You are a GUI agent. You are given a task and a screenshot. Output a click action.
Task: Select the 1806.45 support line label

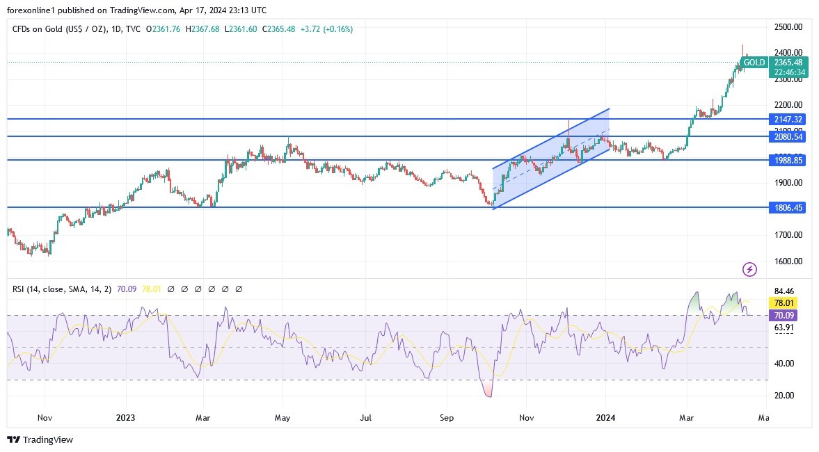coord(788,207)
